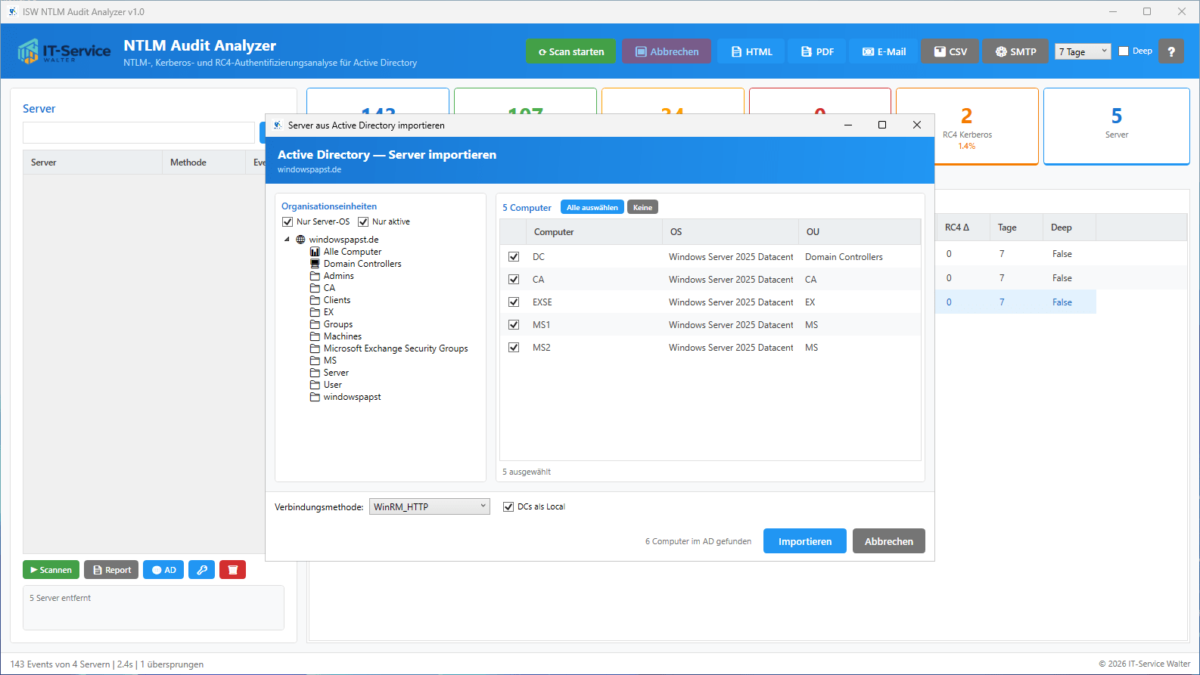This screenshot has width=1200, height=675.
Task: Send report using E-Mail button
Action: click(884, 51)
